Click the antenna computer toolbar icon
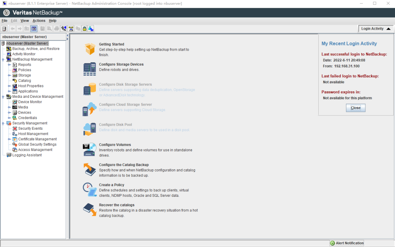The width and height of the screenshot is (395, 247). click(71, 29)
